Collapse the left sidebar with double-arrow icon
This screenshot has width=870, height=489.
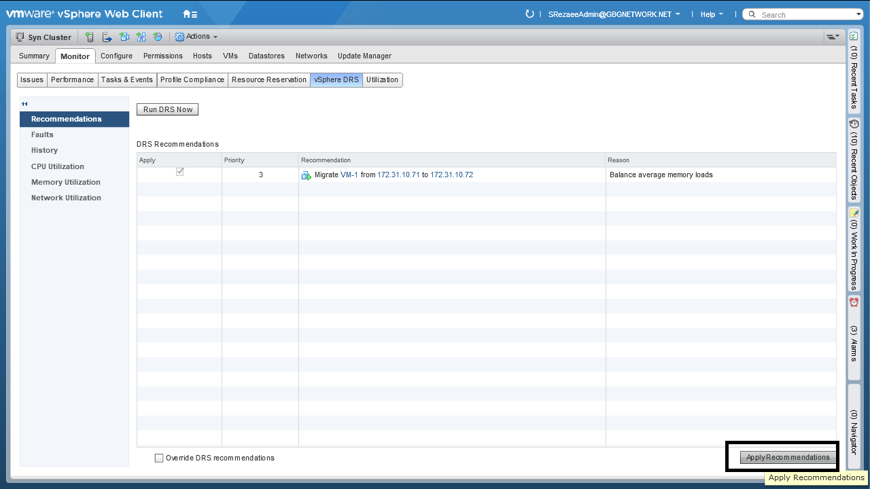[x=24, y=104]
